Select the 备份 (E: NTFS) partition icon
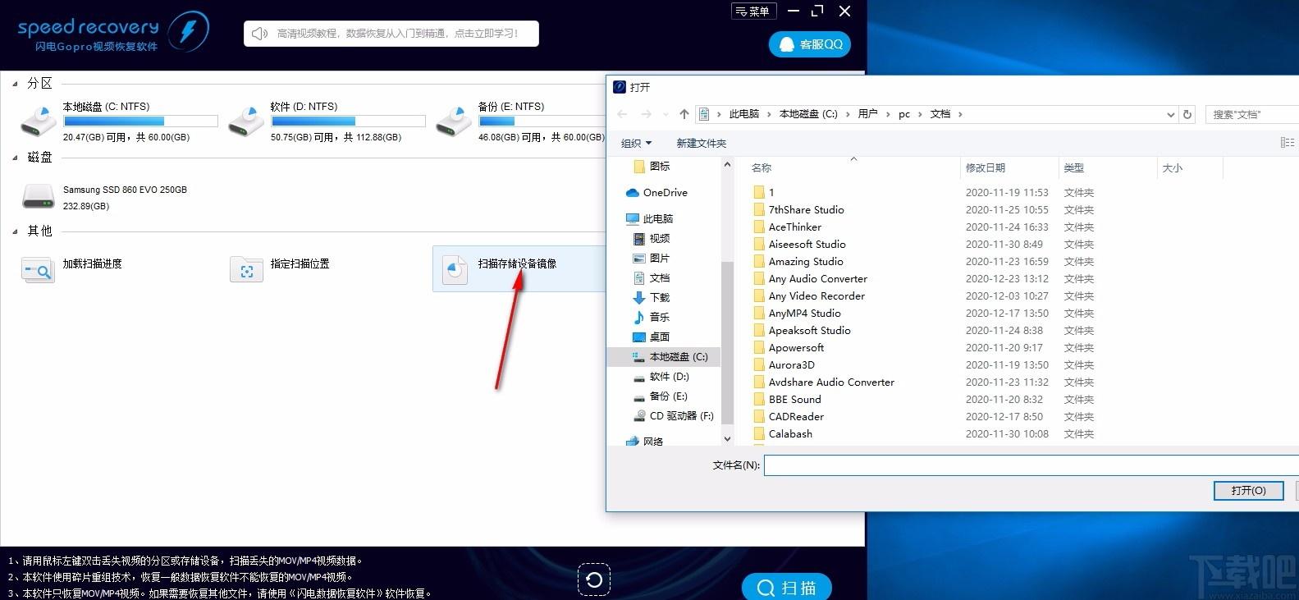The height and width of the screenshot is (600, 1299). pyautogui.click(x=454, y=121)
